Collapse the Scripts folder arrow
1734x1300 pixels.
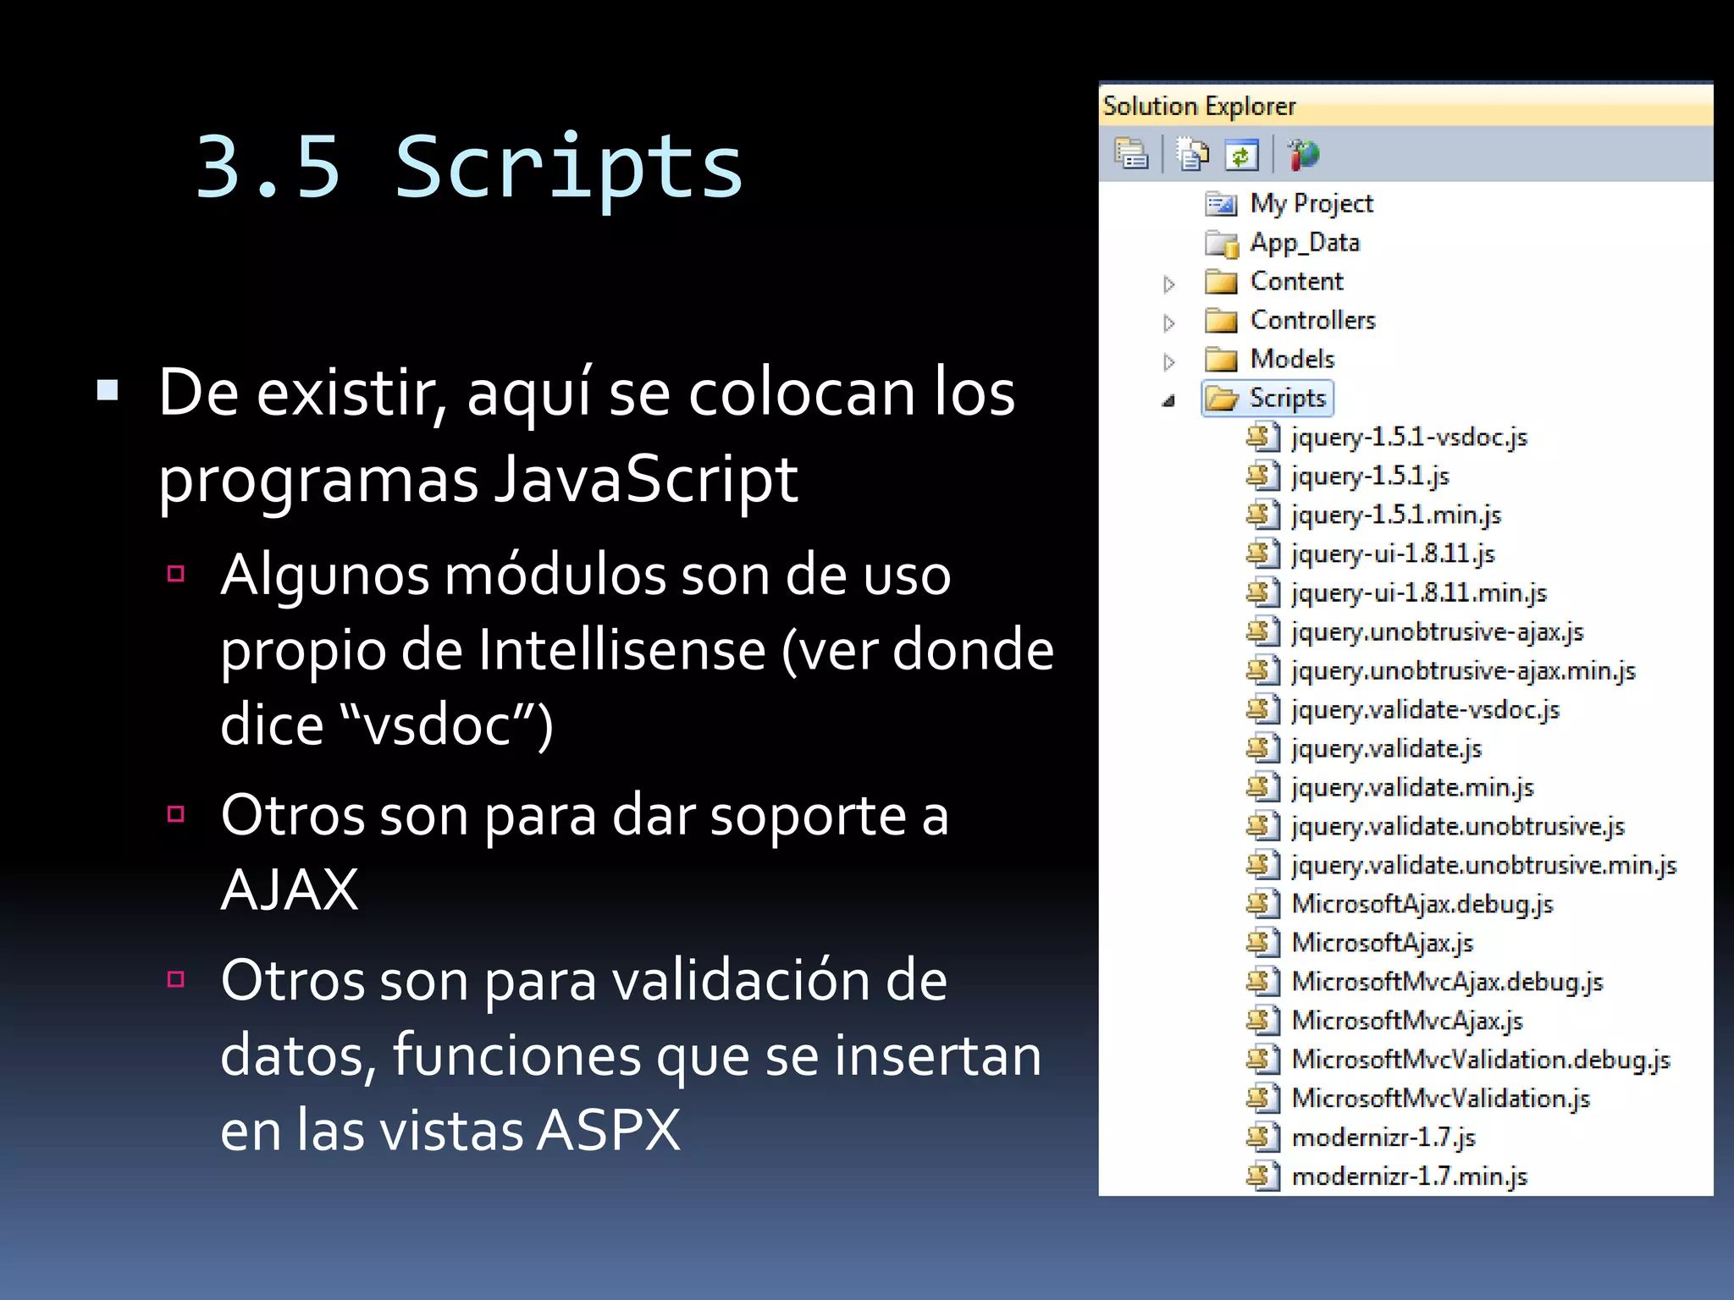pyautogui.click(x=1169, y=401)
